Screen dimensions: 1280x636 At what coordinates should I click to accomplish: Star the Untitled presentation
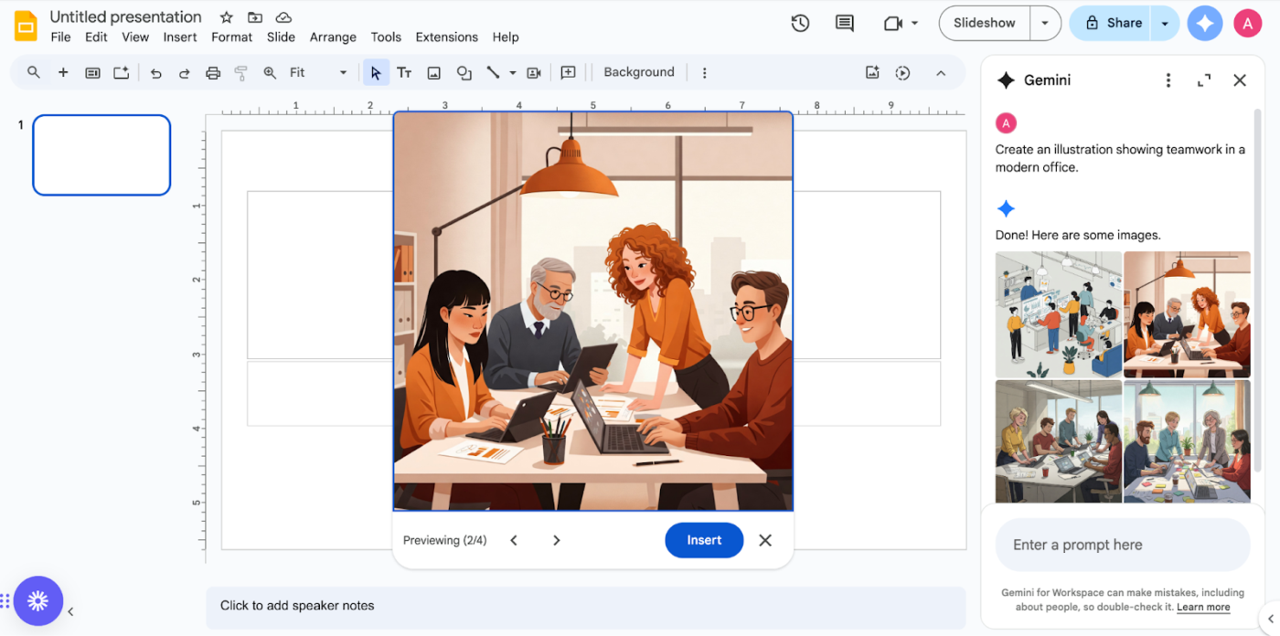227,17
